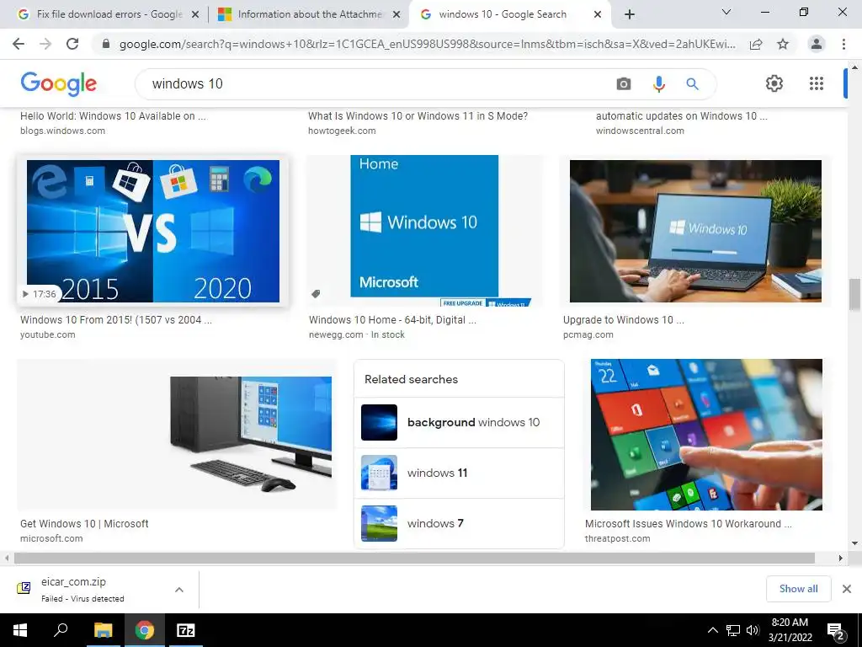
Task: Open File Explorer from taskbar
Action: 103,630
